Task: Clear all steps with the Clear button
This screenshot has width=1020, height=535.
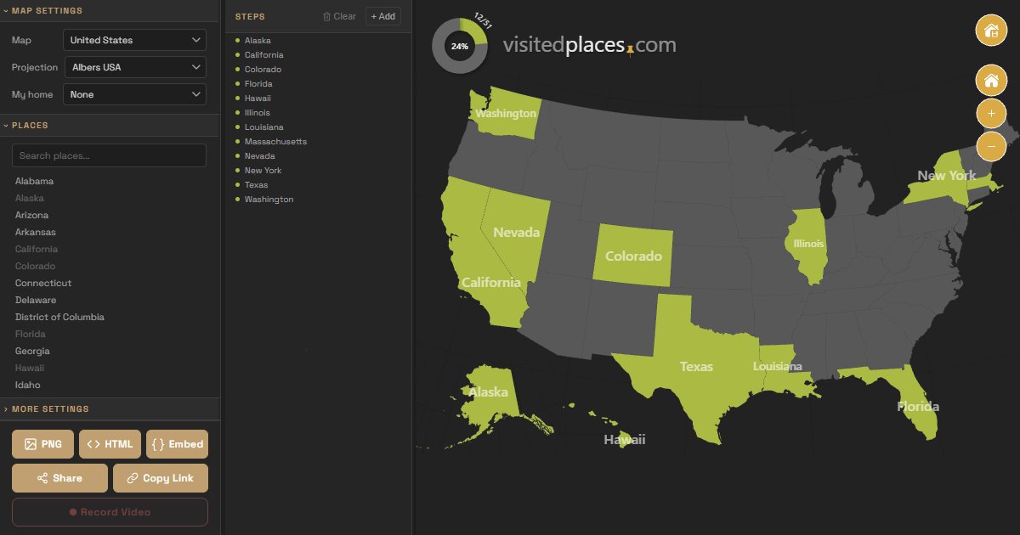Action: (x=339, y=16)
